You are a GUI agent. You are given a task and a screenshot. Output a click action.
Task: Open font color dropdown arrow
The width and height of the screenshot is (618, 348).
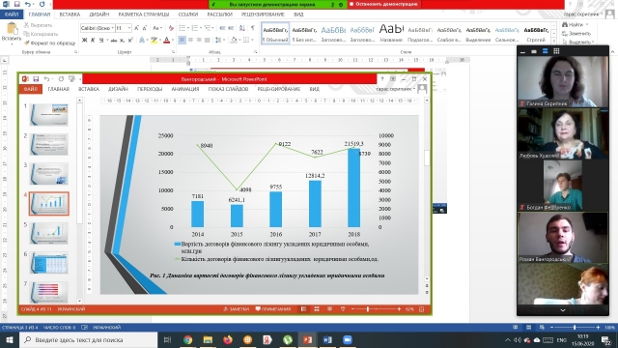173,40
